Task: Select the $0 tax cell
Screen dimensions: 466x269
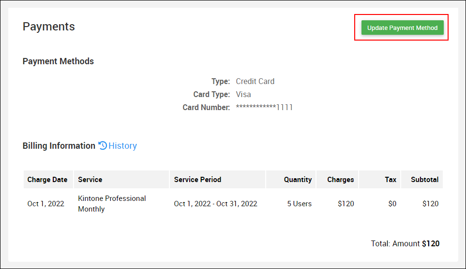Action: pos(392,204)
